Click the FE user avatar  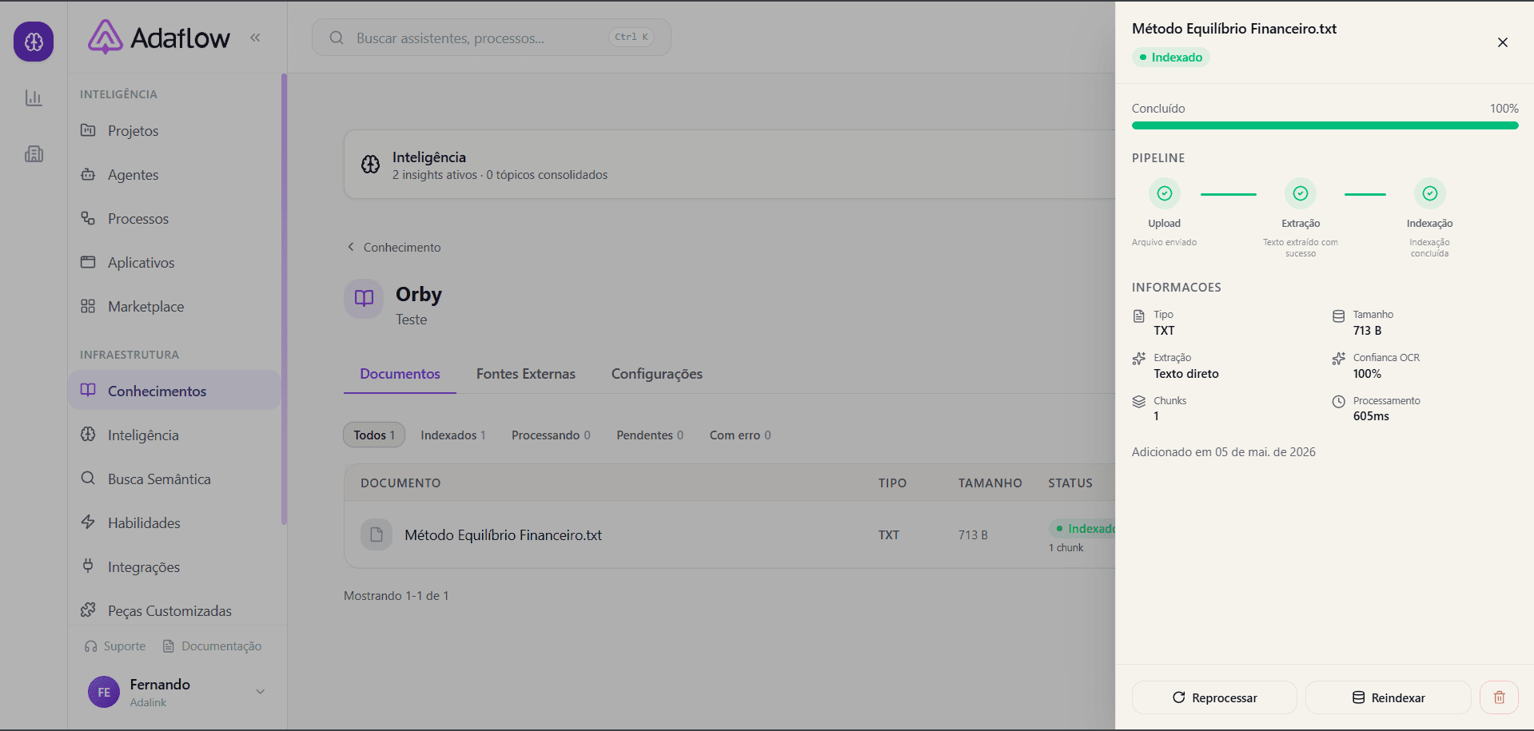pos(104,693)
